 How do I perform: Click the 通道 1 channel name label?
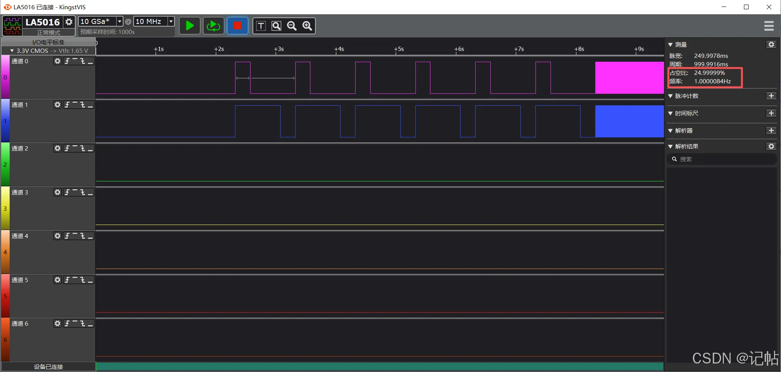tap(20, 105)
